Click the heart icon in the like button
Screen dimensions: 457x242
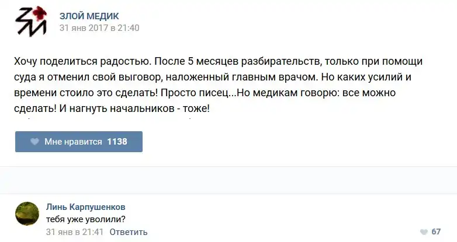[34, 142]
